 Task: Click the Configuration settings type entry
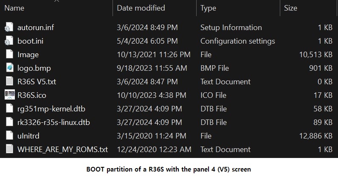[237, 41]
